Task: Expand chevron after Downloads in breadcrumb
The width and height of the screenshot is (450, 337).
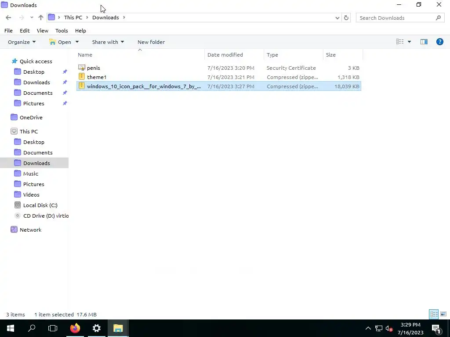Action: click(124, 18)
